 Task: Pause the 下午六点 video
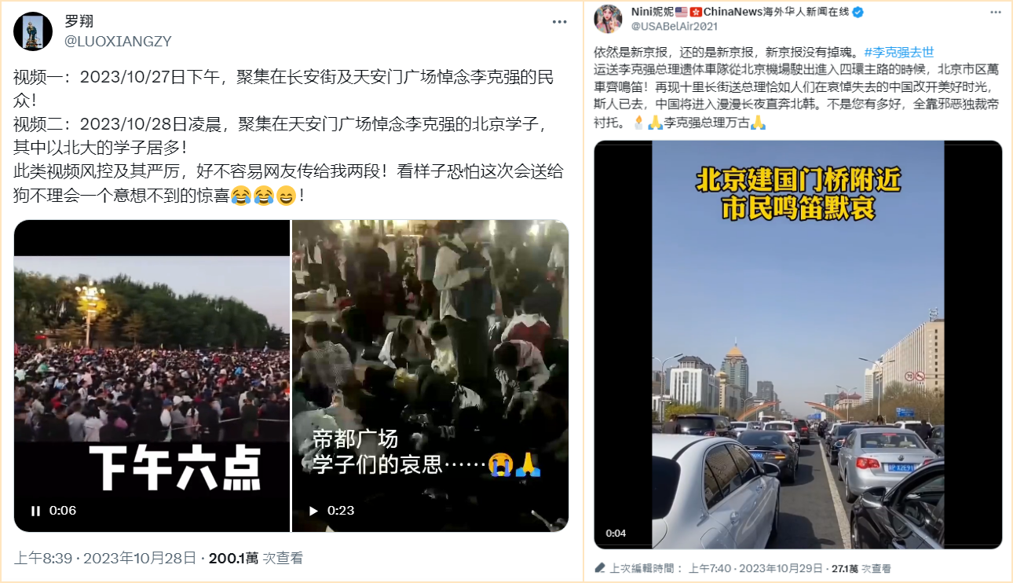[35, 511]
